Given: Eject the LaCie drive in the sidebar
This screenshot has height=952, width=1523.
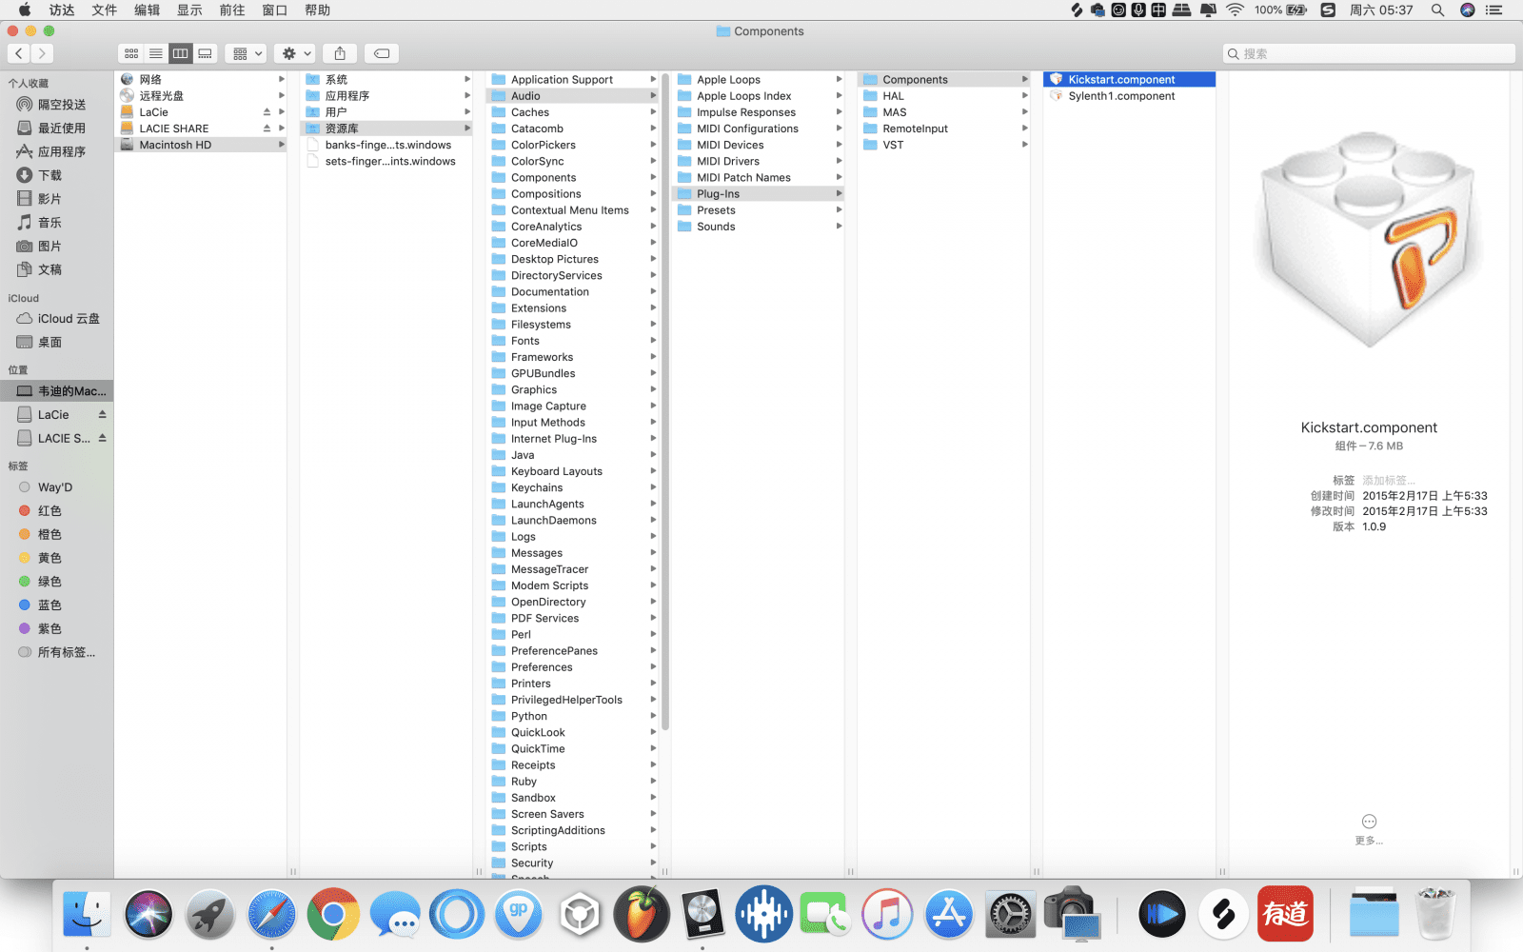Looking at the screenshot, I should 102,415.
